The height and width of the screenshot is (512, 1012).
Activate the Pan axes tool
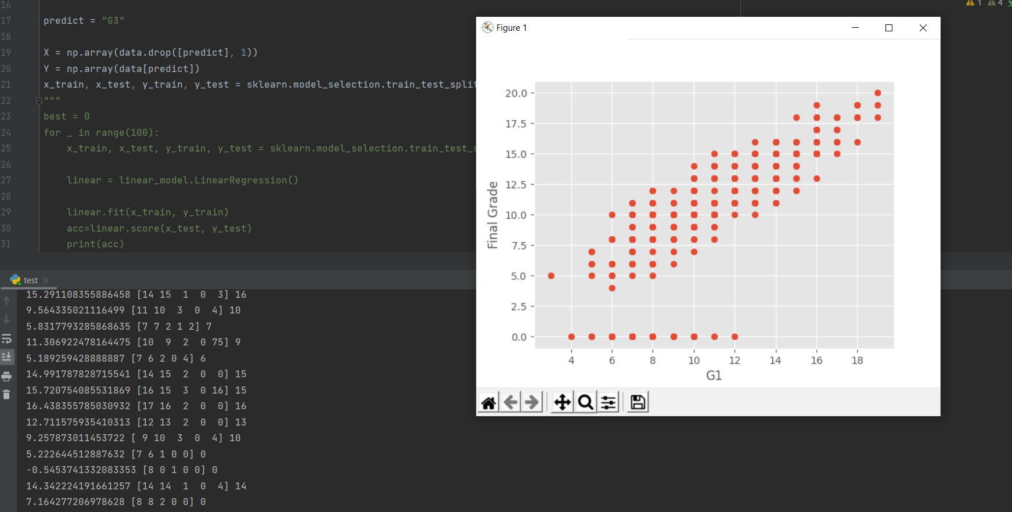tap(562, 402)
